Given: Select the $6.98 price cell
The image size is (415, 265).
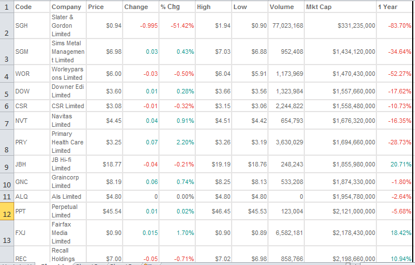Looking at the screenshot, I should 104,52.
